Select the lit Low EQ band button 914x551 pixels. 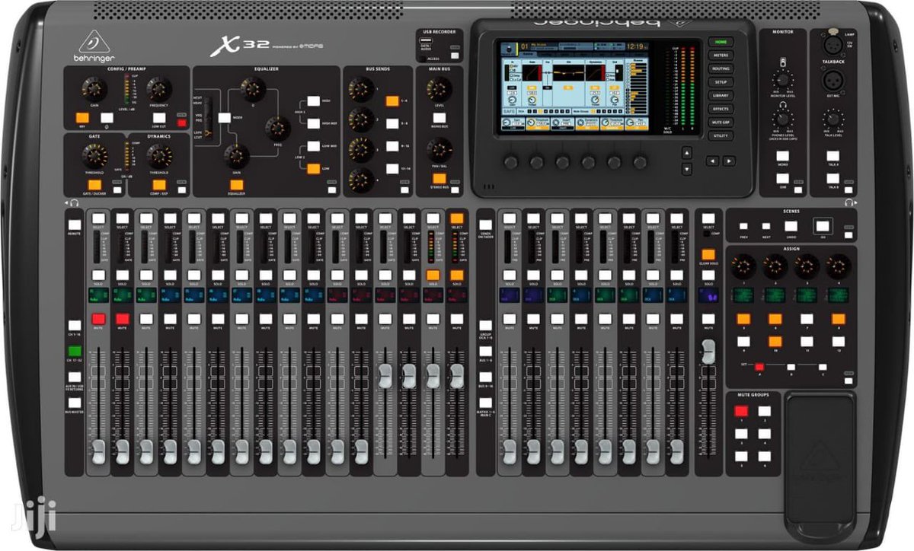(314, 168)
